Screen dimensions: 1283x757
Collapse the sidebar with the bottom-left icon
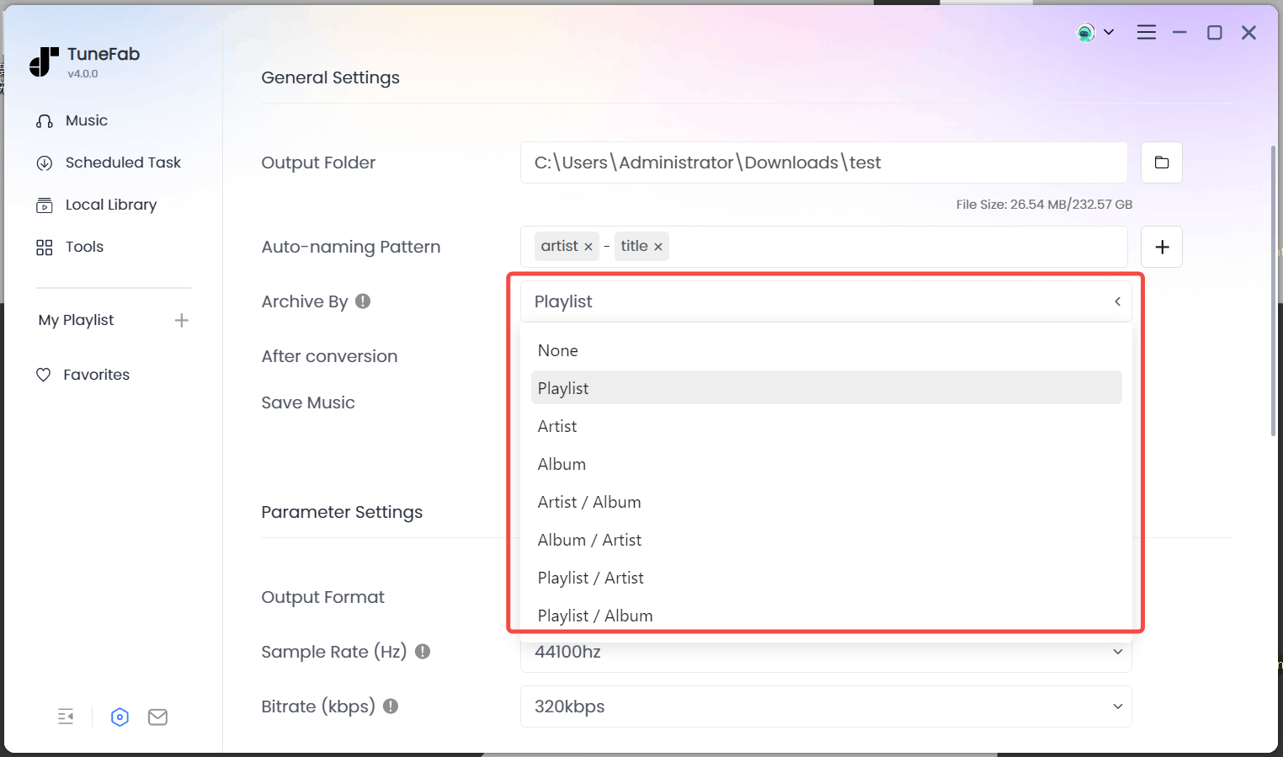click(66, 717)
